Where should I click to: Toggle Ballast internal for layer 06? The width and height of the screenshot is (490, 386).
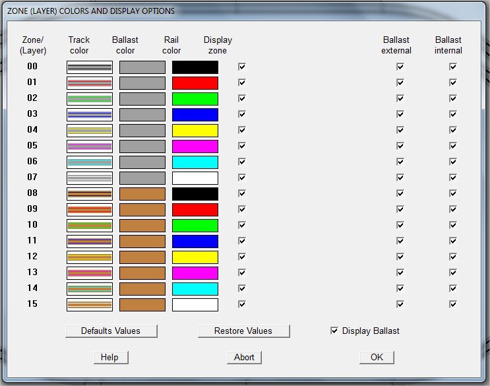coord(453,162)
